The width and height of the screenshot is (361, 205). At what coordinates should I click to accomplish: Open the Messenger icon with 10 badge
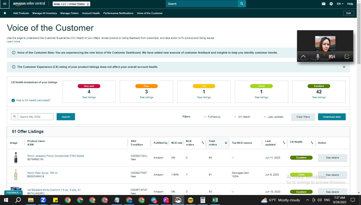pyautogui.click(x=166, y=200)
